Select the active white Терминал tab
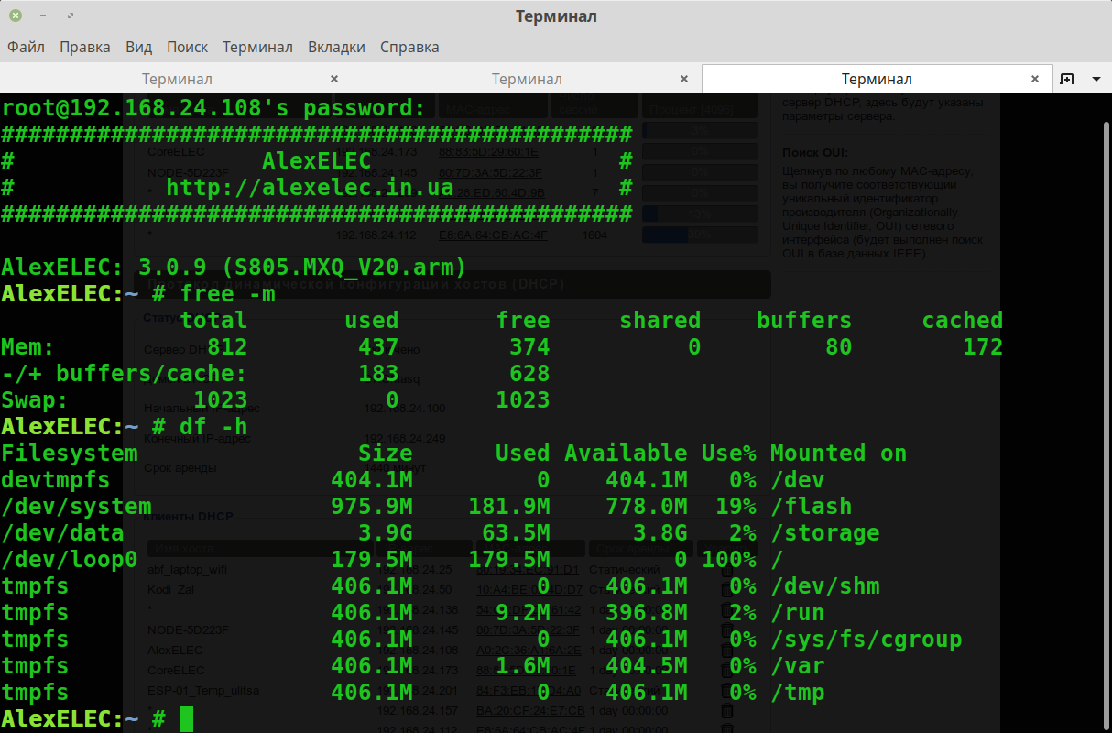 click(877, 79)
